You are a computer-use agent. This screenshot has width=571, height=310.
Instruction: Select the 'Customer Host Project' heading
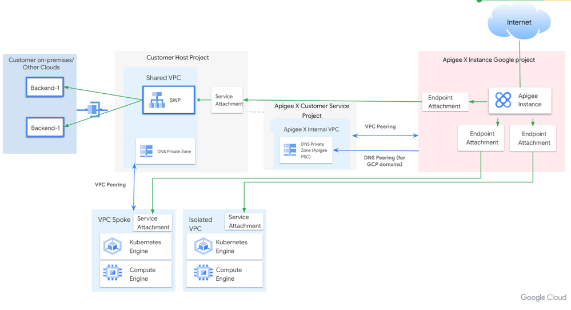[x=178, y=58]
